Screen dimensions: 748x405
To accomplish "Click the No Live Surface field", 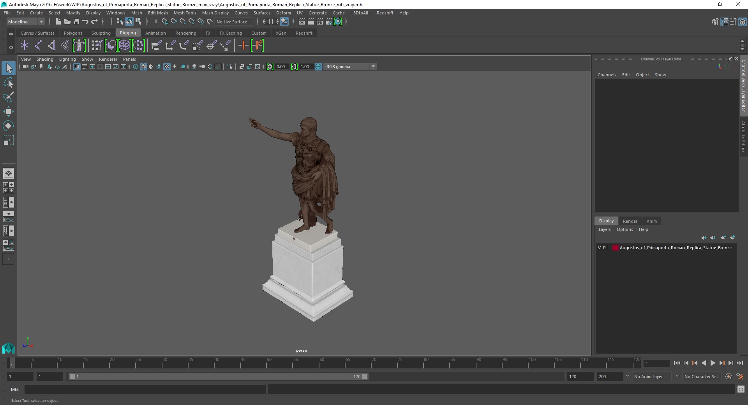I will [234, 22].
